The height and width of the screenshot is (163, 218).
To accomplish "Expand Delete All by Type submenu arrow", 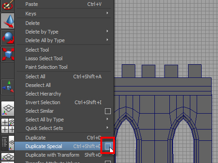I will (x=107, y=40).
